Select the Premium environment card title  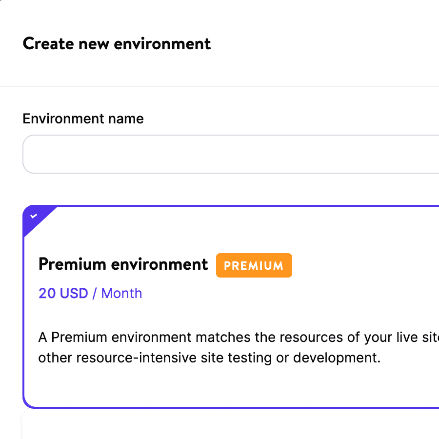tap(123, 264)
